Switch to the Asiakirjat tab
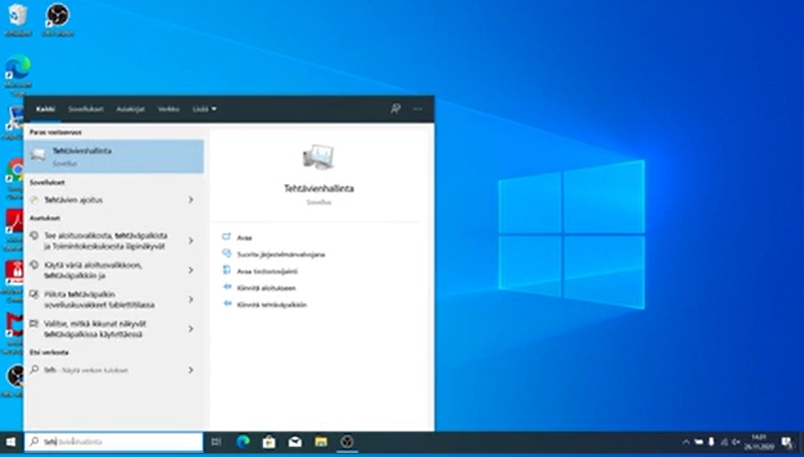This screenshot has width=804, height=457. [x=130, y=109]
